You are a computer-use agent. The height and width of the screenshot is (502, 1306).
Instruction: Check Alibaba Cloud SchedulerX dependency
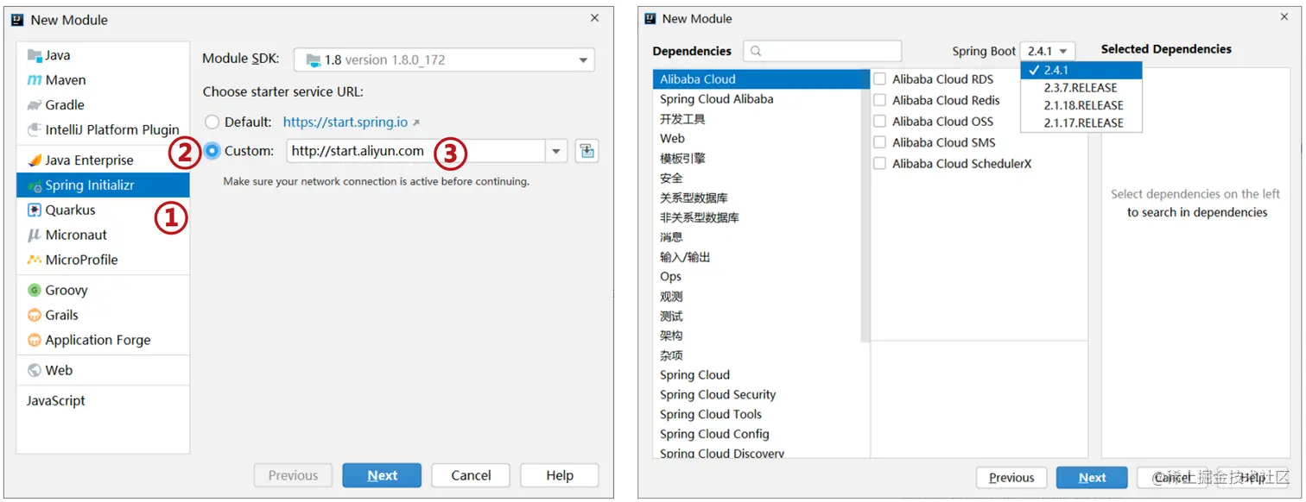(x=879, y=164)
